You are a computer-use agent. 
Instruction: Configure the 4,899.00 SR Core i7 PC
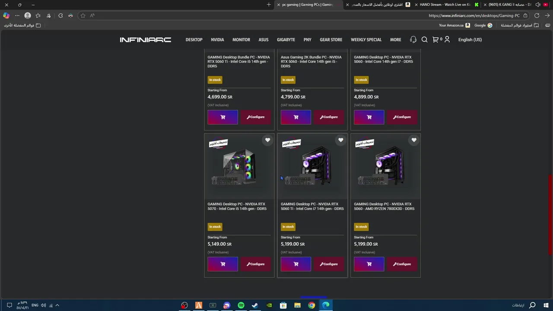(402, 117)
